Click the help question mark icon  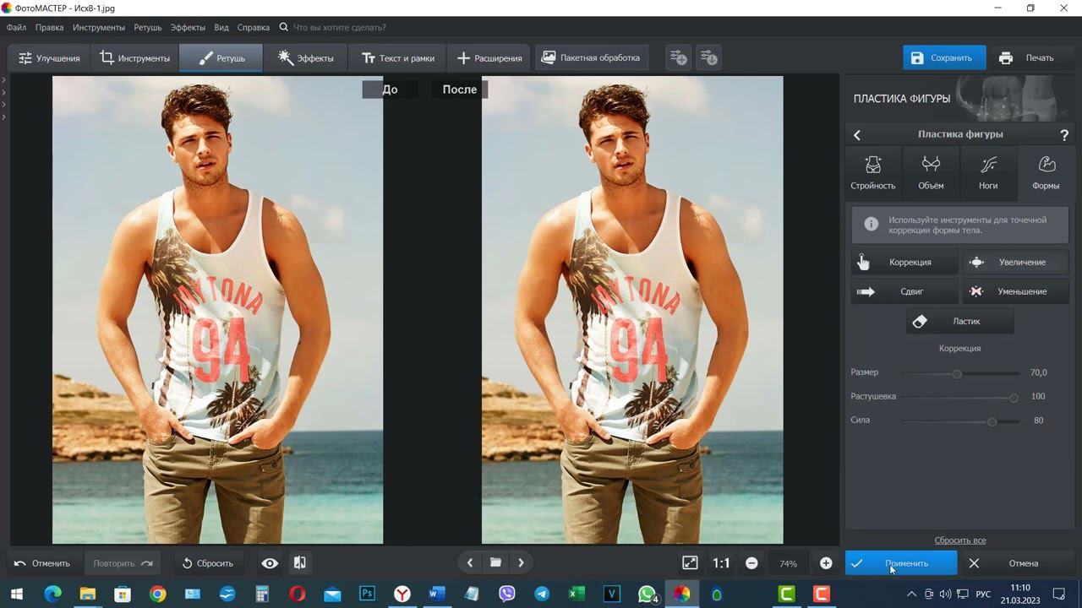(1064, 135)
